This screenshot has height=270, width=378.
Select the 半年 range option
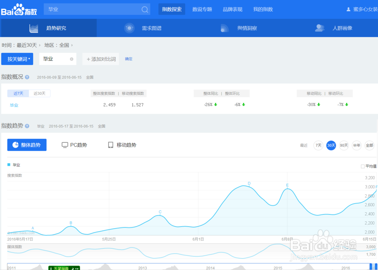pos(356,145)
